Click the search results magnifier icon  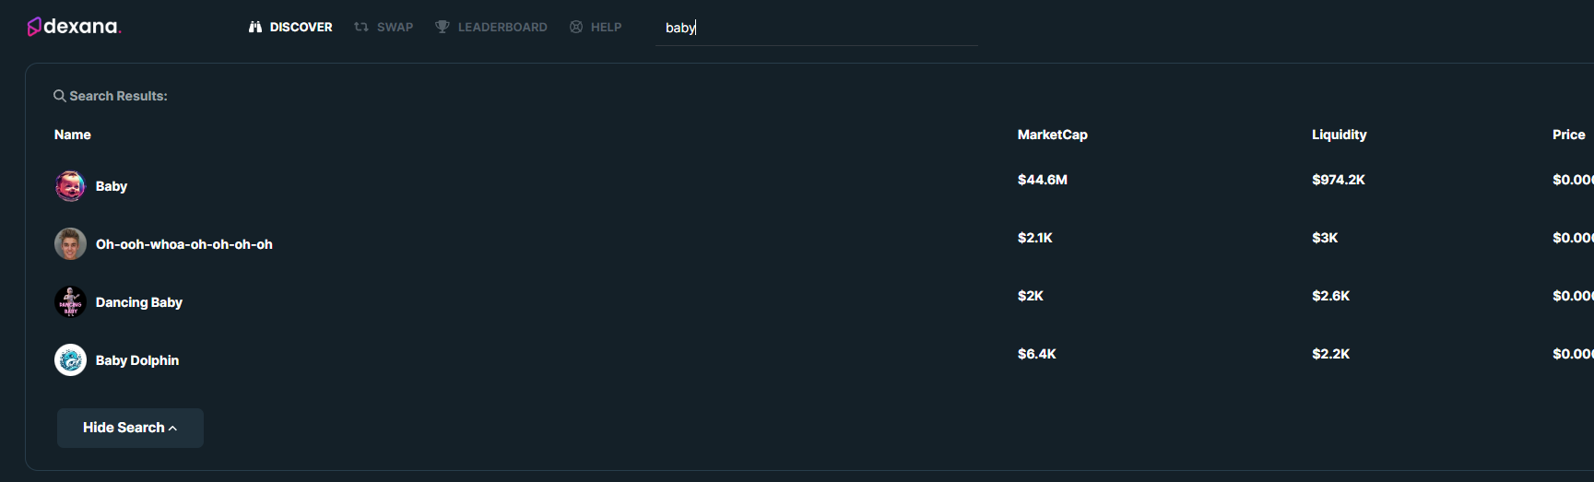click(x=60, y=96)
